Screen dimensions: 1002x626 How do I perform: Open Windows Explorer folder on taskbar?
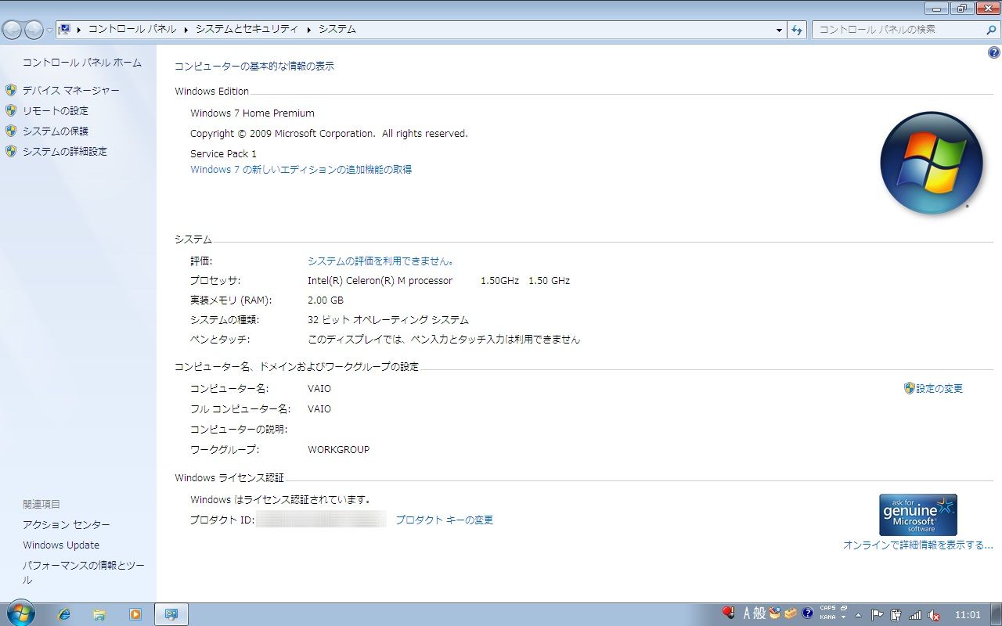pos(99,615)
